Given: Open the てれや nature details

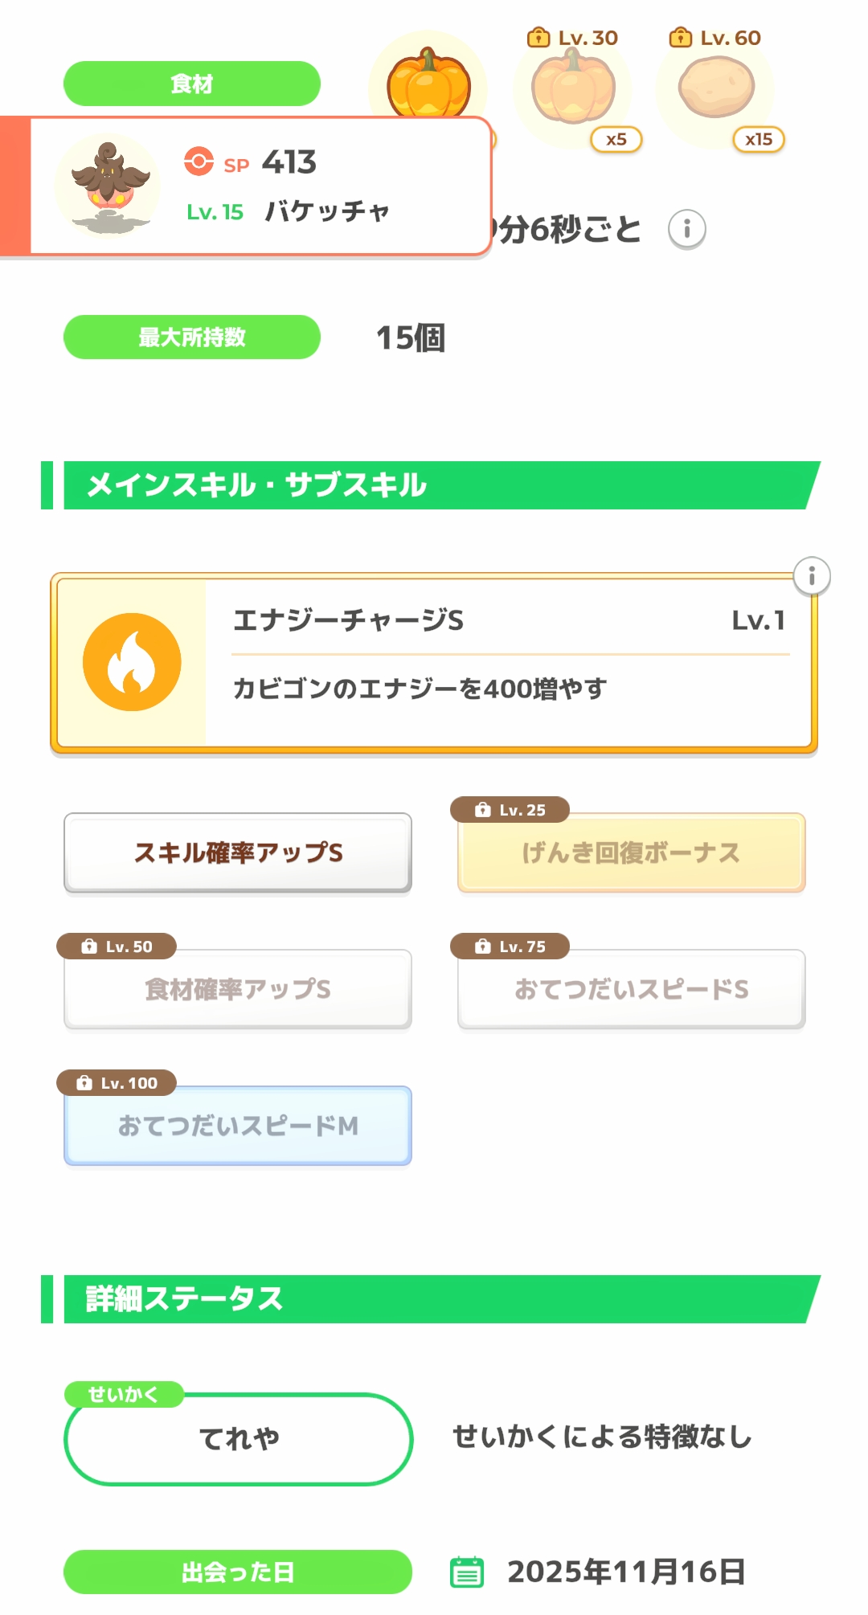Looking at the screenshot, I should pyautogui.click(x=238, y=1438).
